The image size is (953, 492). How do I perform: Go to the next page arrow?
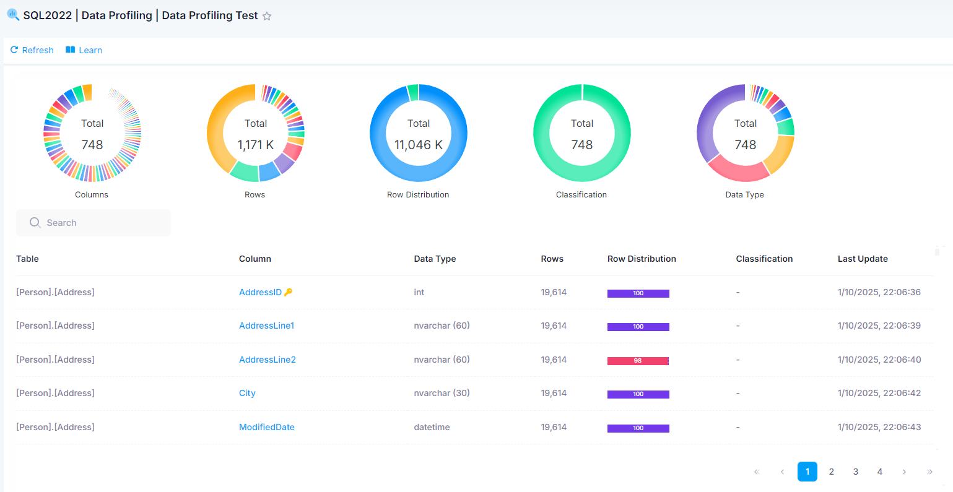[904, 472]
